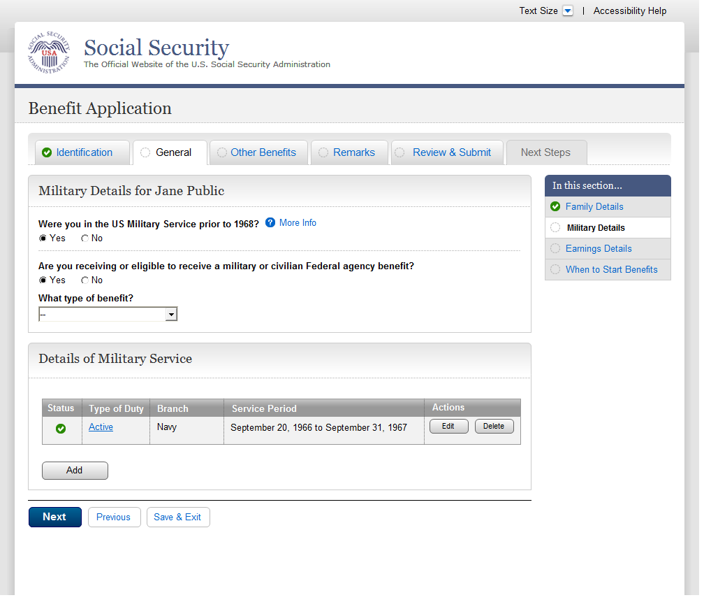
Task: Open the Active type of duty link
Action: [x=101, y=427]
